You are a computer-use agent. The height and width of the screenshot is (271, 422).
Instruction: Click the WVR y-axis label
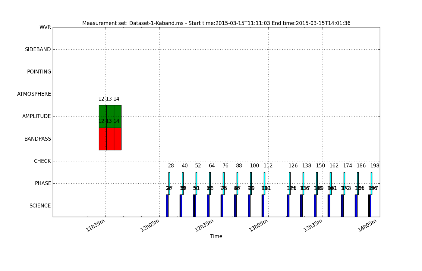pyautogui.click(x=45, y=27)
